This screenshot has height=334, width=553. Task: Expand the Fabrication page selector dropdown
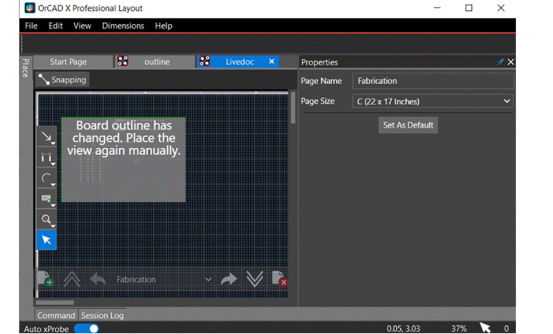point(208,279)
